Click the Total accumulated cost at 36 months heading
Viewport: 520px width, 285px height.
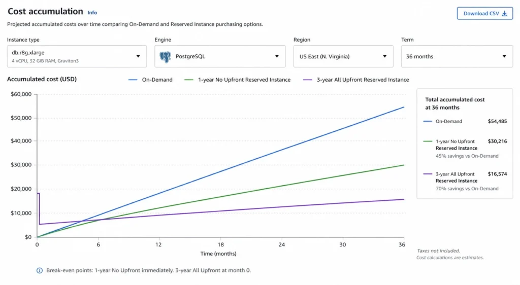454,103
